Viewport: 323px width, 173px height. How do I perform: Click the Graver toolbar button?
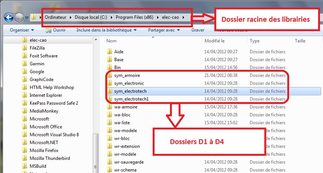point(198,30)
